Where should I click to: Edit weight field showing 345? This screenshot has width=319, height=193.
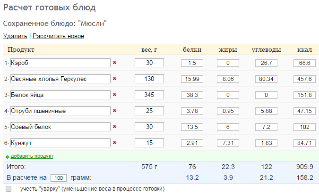[149, 95]
